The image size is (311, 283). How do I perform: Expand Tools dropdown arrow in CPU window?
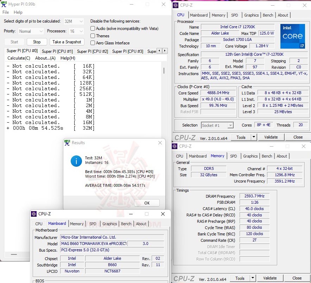tap(254, 137)
